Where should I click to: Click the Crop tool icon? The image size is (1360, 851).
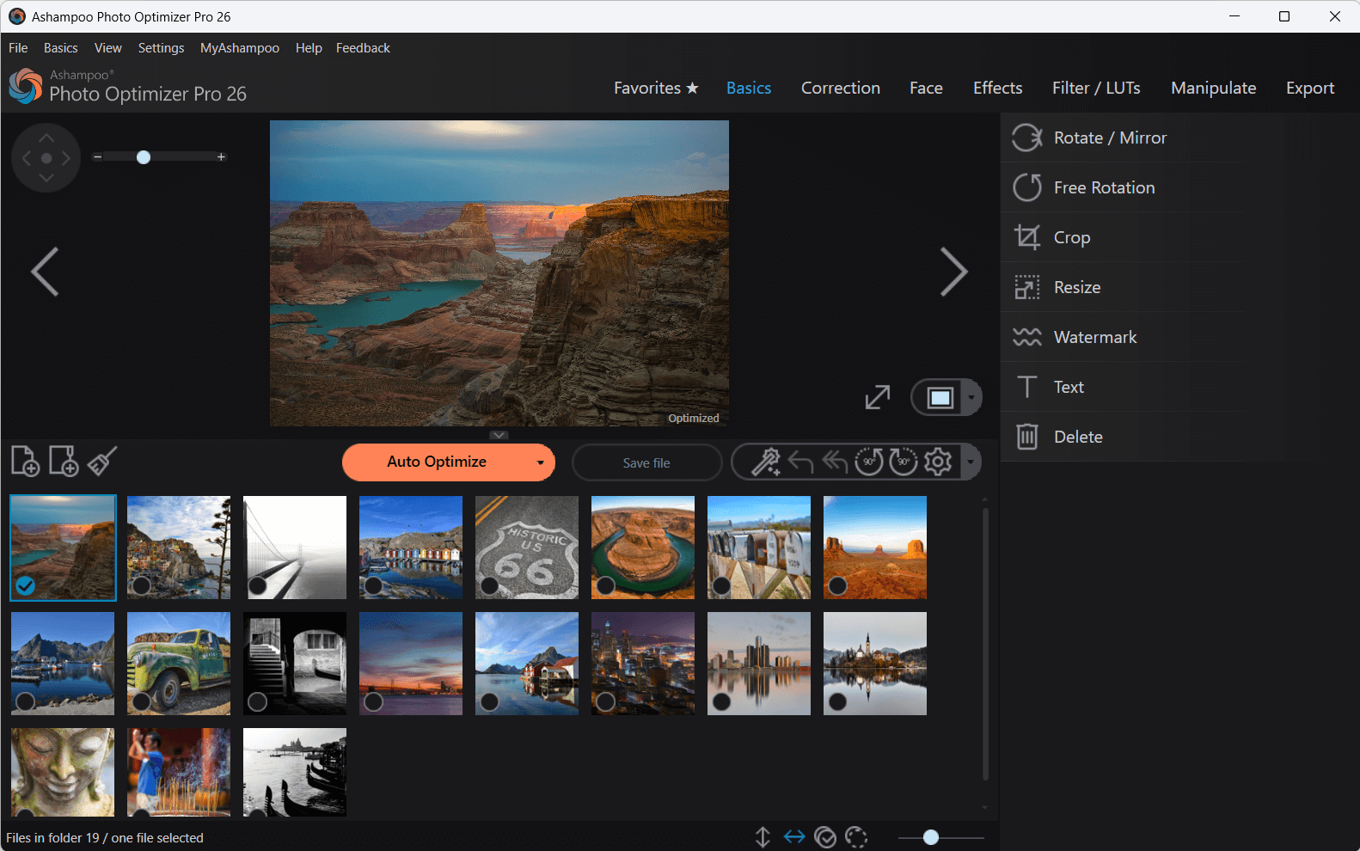point(1027,237)
